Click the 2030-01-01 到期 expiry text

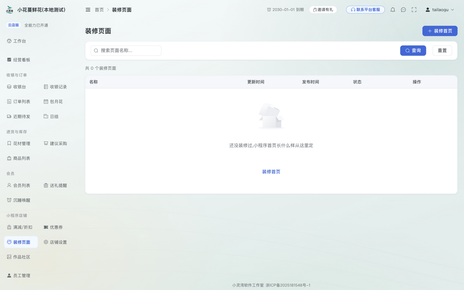pos(285,10)
